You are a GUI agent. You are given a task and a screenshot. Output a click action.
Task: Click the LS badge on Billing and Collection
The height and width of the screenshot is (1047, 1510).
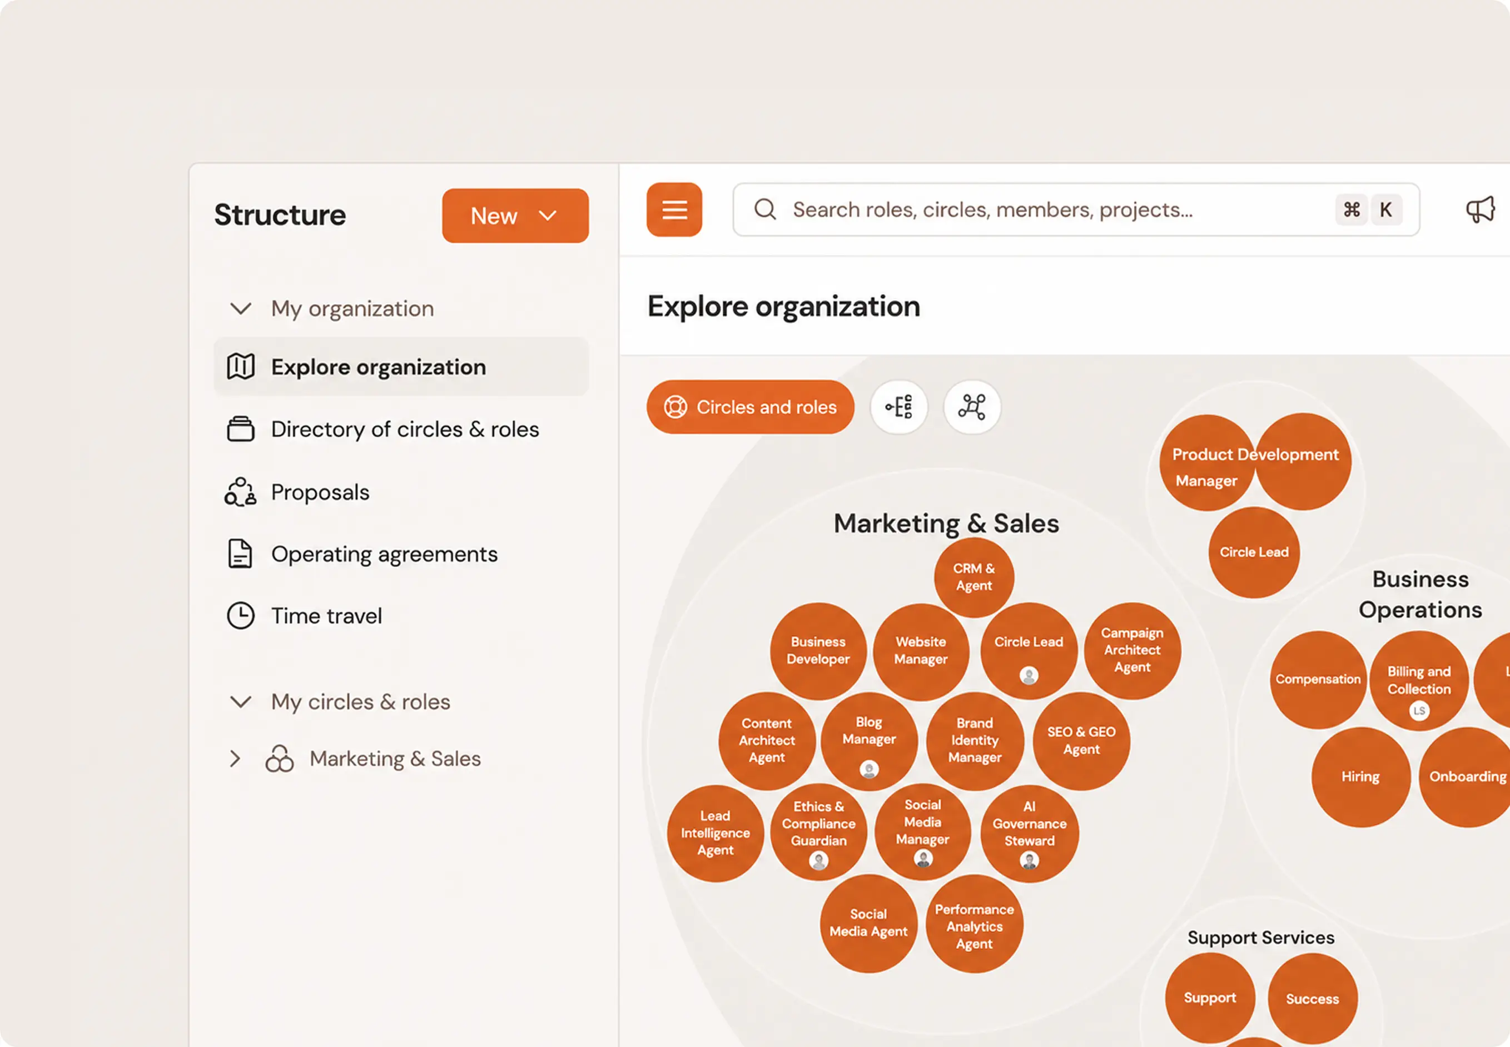tap(1419, 710)
